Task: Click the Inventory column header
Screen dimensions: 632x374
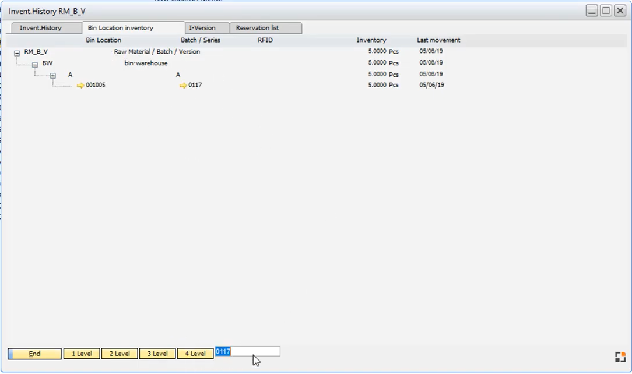Action: click(371, 40)
